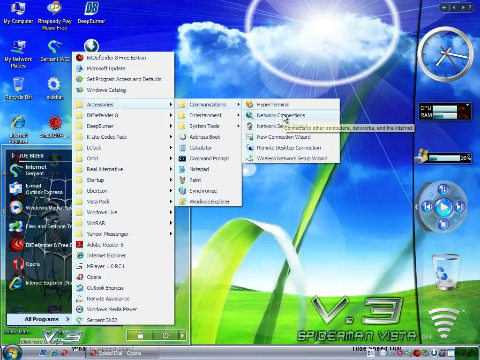480x360 pixels.
Task: Skip to next track in player gadget
Action: (x=459, y=207)
